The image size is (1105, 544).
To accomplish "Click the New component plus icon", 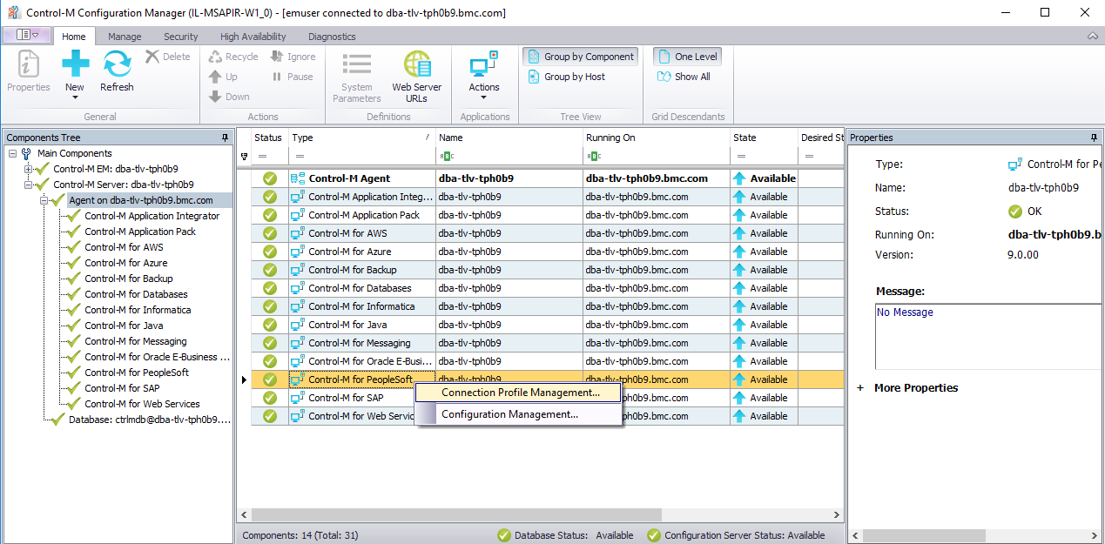I will tap(75, 64).
